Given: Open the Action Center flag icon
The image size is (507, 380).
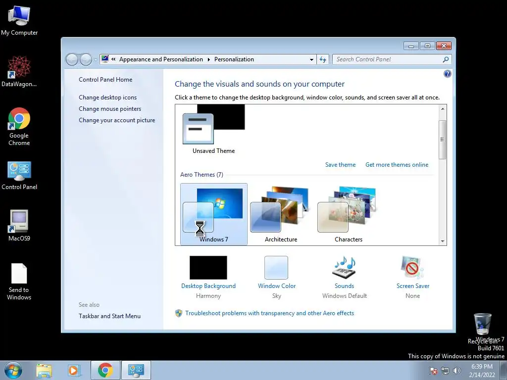Looking at the screenshot, I should coord(433,371).
